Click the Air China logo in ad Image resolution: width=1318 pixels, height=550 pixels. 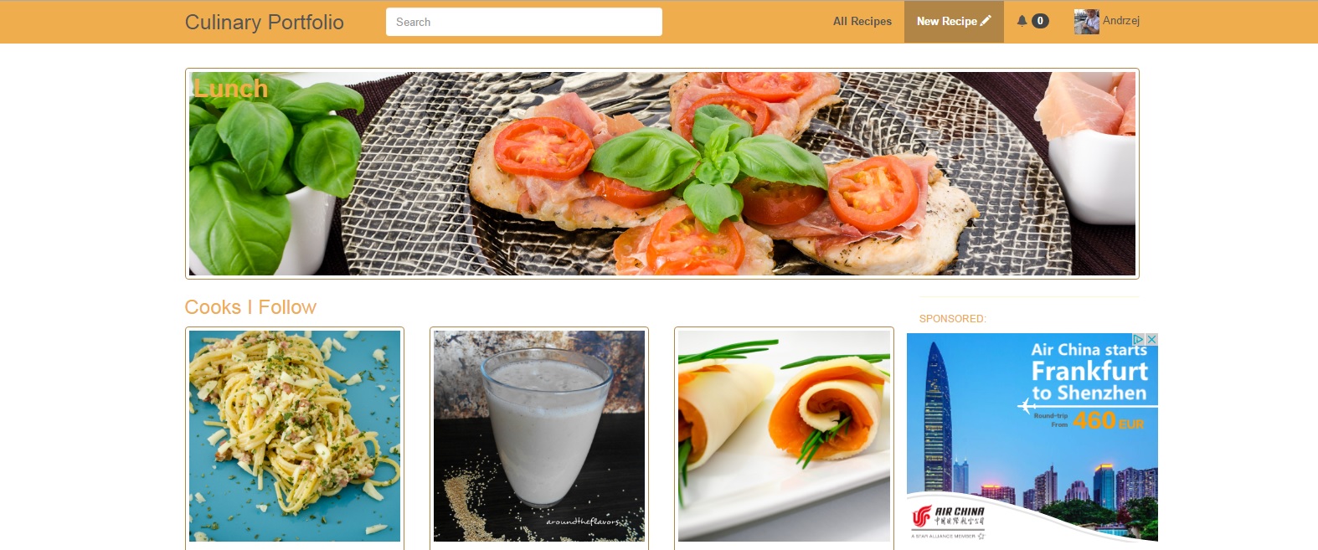click(948, 516)
